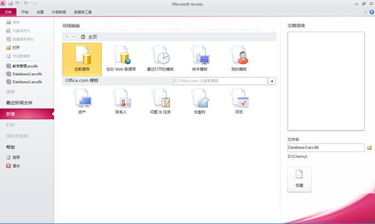Click 关闭数据库 in the backstage menu
The image size is (375, 224).
coord(18,56)
